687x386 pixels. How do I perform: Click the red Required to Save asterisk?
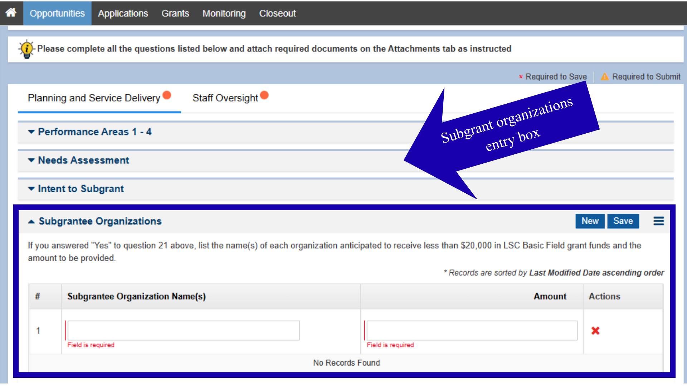point(521,77)
